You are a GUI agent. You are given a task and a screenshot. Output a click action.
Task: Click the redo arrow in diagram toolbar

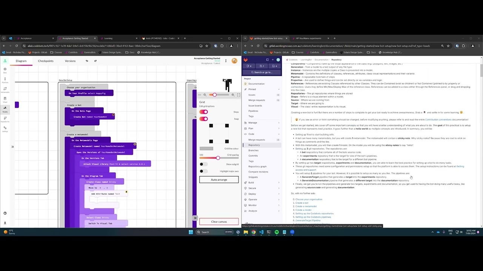coord(95,61)
